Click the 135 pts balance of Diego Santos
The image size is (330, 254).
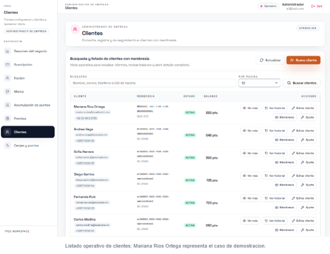tap(212, 180)
